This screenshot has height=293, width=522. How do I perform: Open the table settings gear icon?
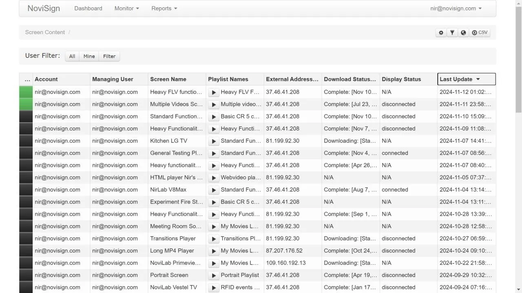tap(441, 33)
